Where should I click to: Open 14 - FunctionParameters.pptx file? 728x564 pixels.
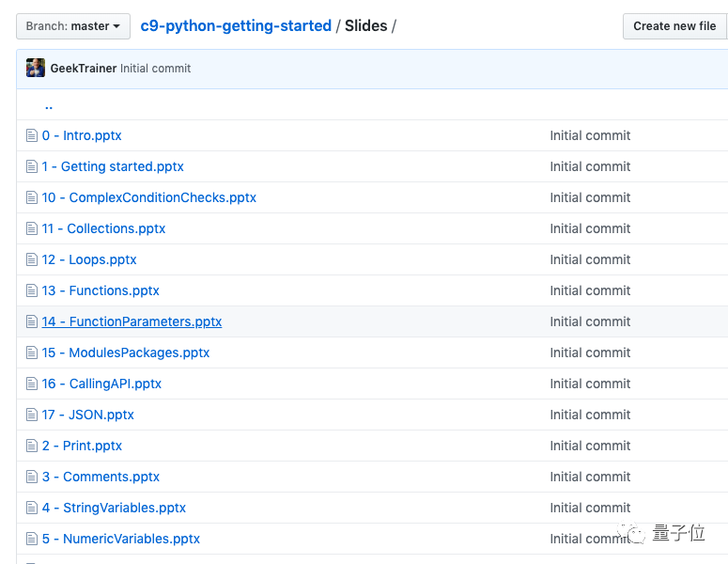coord(132,321)
